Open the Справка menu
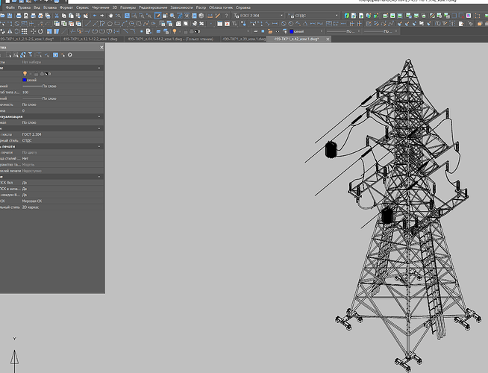The height and width of the screenshot is (373, 488). 243,7
